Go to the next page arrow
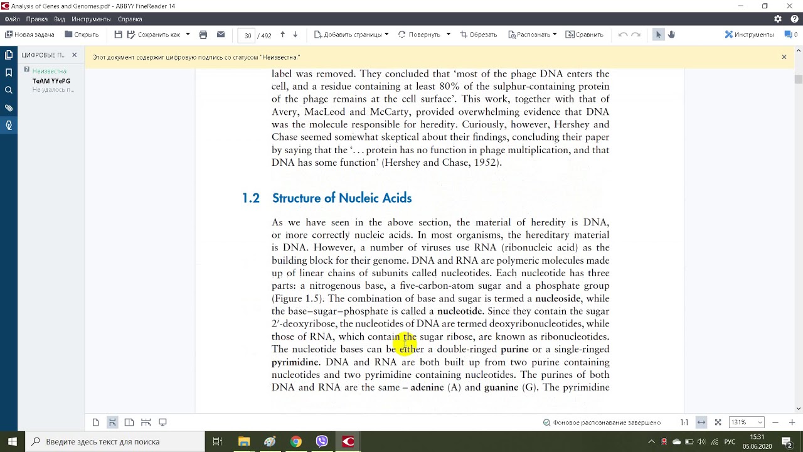Viewport: 803px width, 452px height. (295, 35)
